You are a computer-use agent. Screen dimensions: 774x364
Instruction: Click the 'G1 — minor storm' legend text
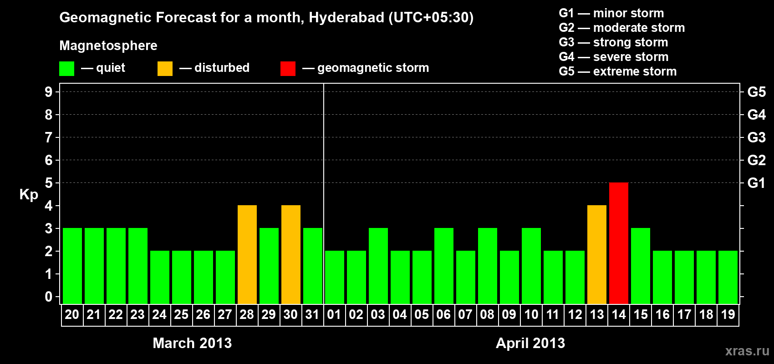[x=611, y=13]
